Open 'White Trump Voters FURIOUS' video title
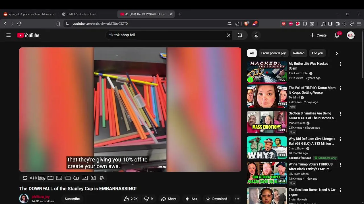 coord(311,167)
